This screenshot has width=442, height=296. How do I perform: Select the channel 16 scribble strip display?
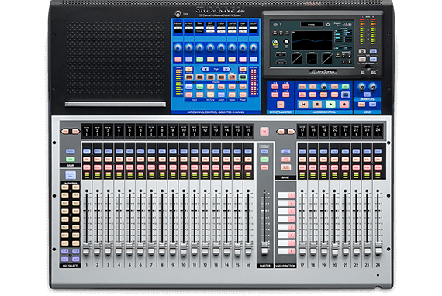tap(248, 131)
